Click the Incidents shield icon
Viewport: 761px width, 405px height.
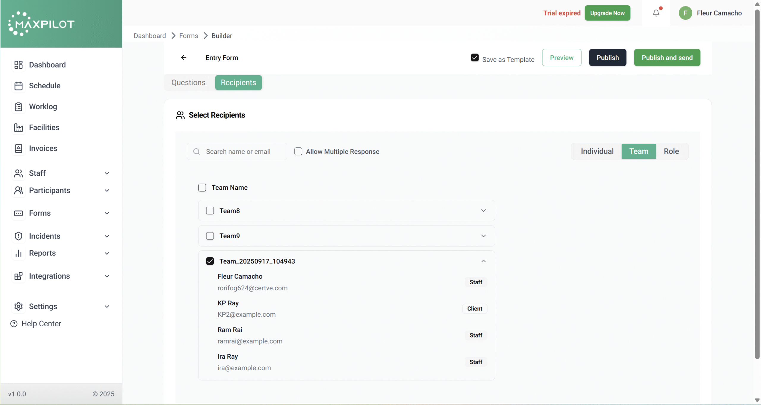point(18,236)
